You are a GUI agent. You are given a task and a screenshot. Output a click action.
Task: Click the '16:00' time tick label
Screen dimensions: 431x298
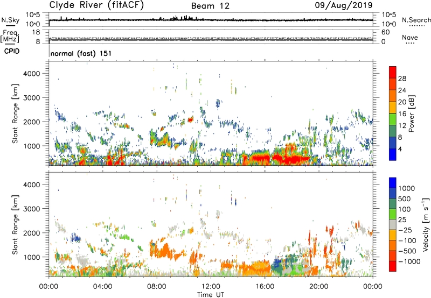(265, 287)
